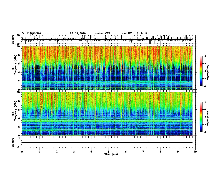Click time axis tick label '0'
This screenshot has height=170, width=220.
coord(22,152)
